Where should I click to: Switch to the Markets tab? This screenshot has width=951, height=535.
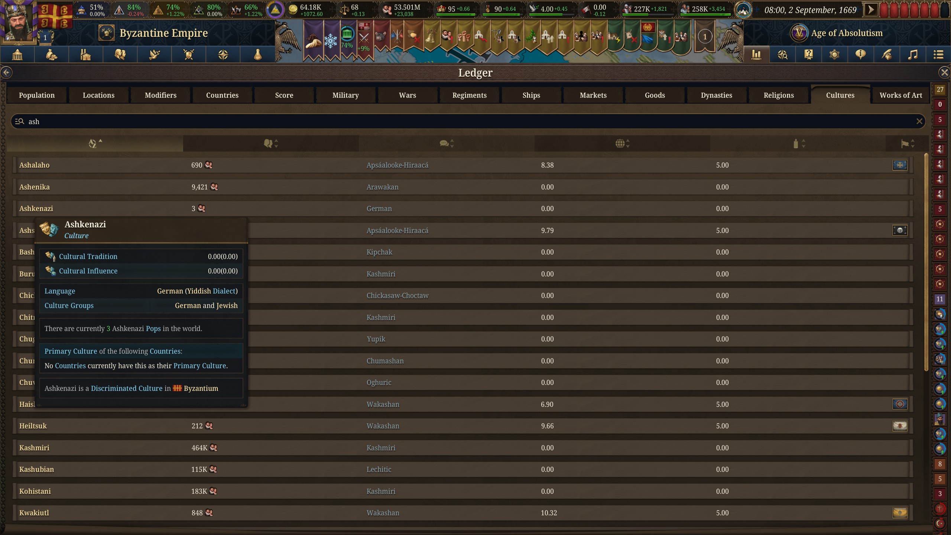(593, 95)
